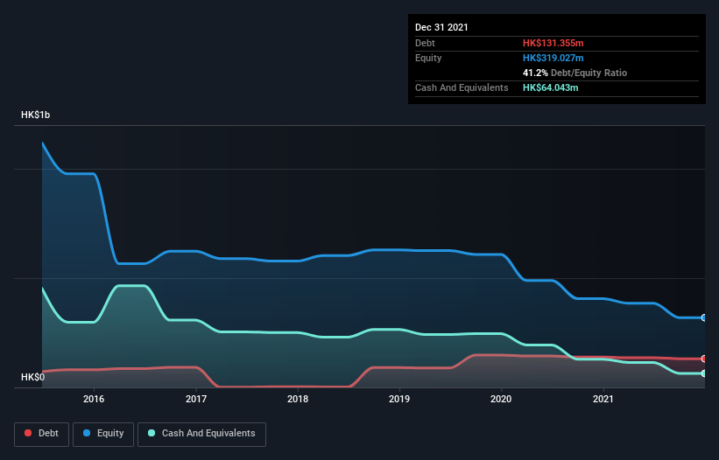Select the red Debt endpoint marker
This screenshot has width=719, height=460.
tap(704, 359)
